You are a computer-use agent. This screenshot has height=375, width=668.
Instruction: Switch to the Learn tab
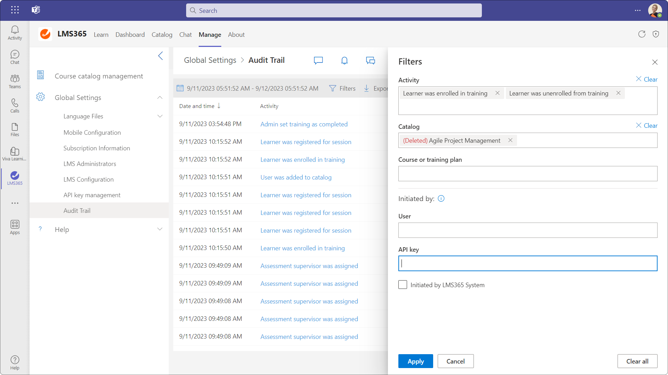click(101, 34)
